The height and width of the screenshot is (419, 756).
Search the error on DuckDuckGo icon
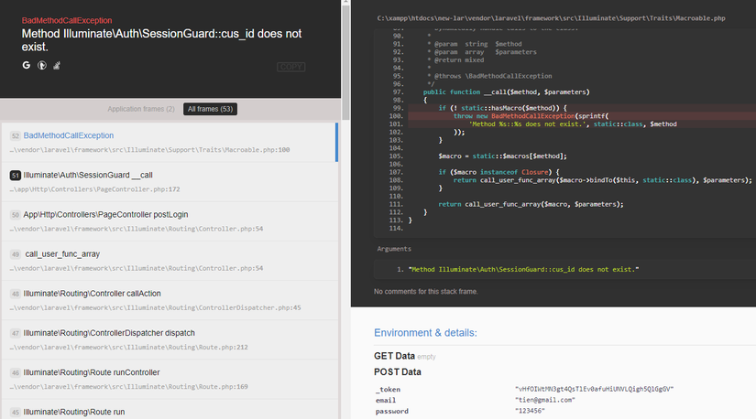[42, 65]
